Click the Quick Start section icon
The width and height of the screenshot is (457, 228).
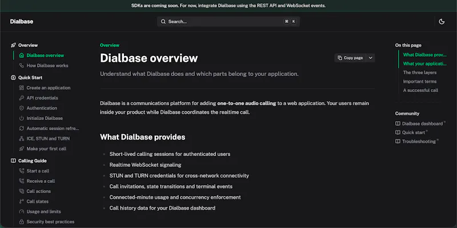click(13, 78)
